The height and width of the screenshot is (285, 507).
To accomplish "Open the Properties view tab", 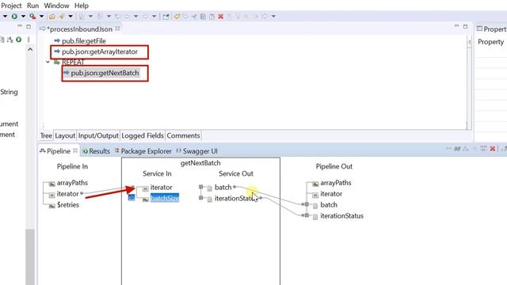I will 492,29.
